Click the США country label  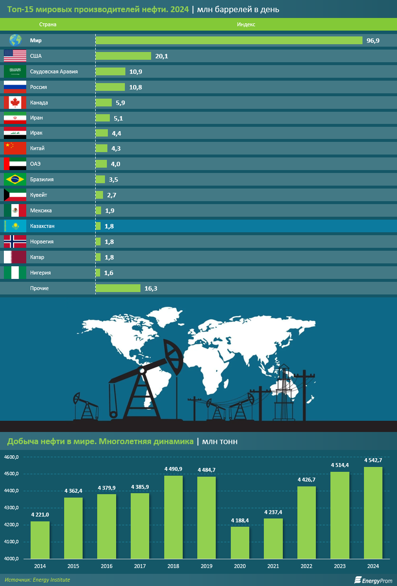36,56
